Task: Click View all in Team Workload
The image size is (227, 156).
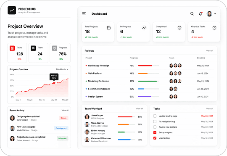Action: tap(139, 108)
